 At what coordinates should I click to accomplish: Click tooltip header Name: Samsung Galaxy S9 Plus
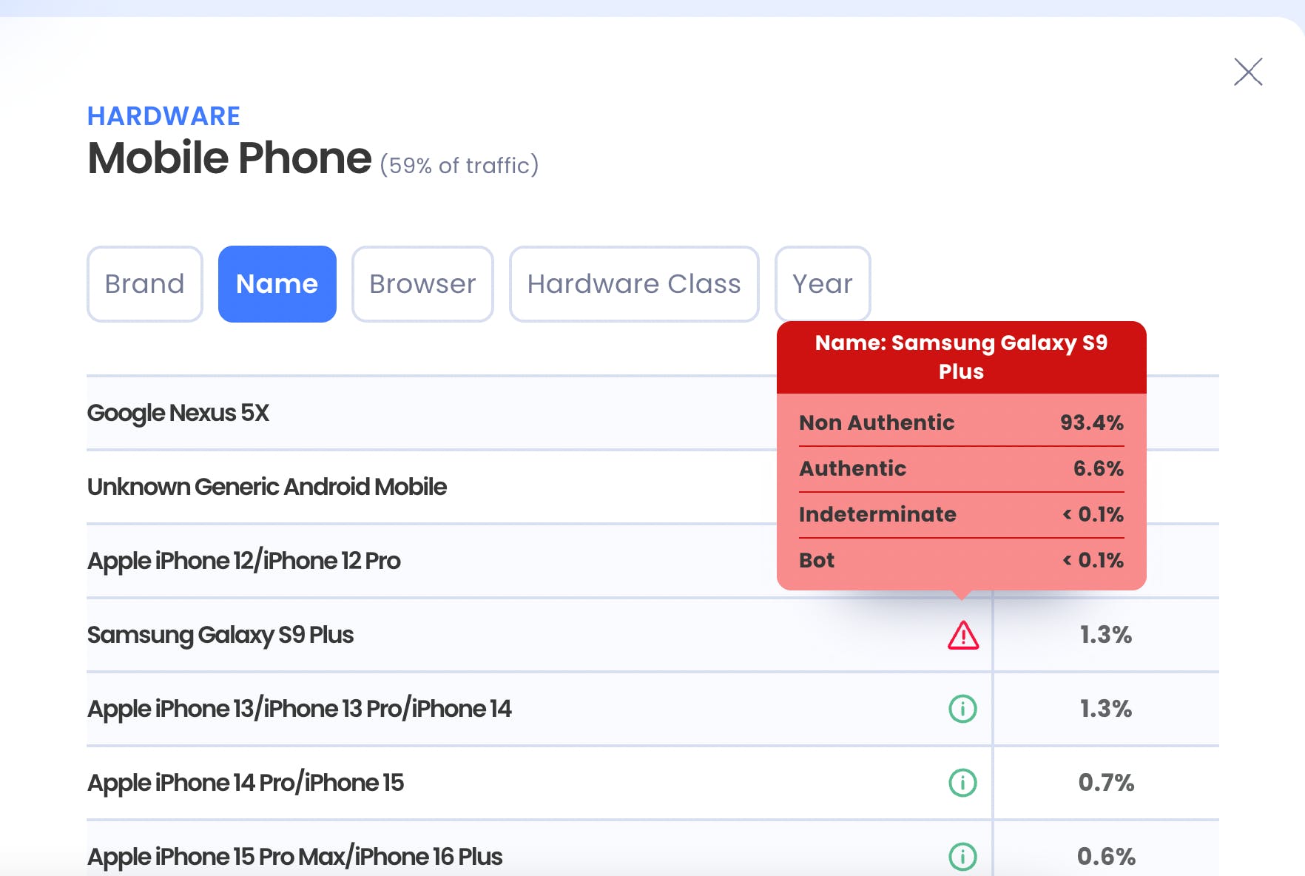(962, 357)
